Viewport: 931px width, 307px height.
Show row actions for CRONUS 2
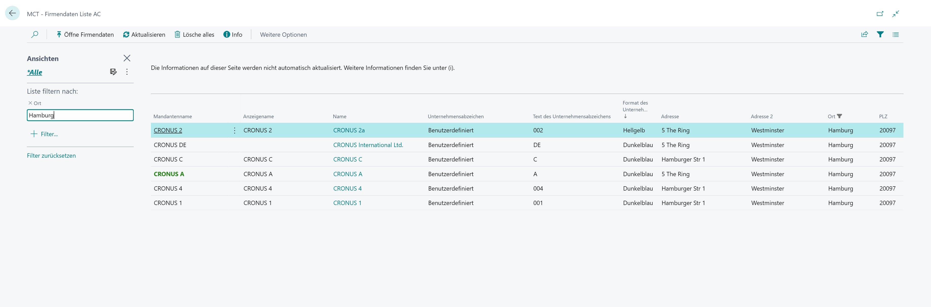click(235, 130)
